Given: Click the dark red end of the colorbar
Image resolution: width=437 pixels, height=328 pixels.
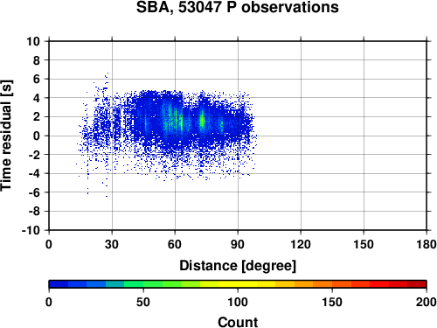Looking at the screenshot, I should (417, 284).
